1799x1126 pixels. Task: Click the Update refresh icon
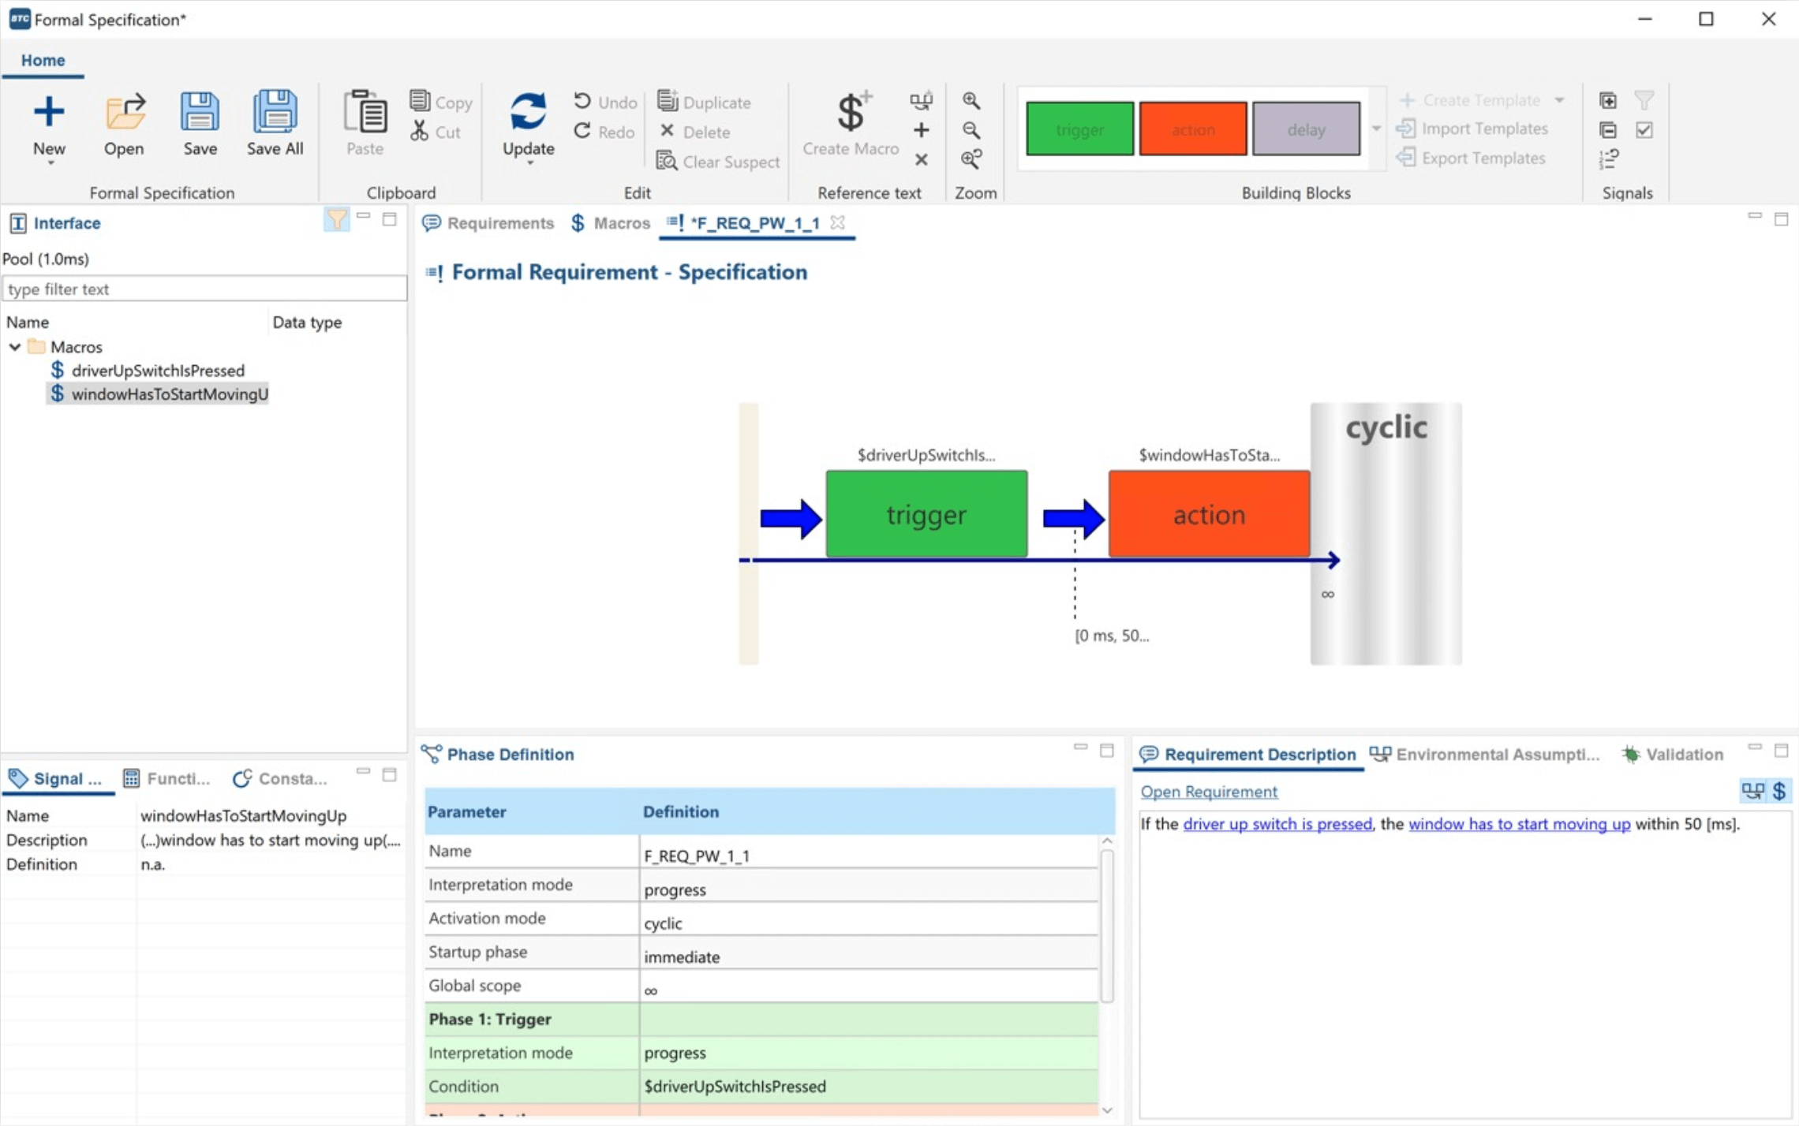coord(527,111)
